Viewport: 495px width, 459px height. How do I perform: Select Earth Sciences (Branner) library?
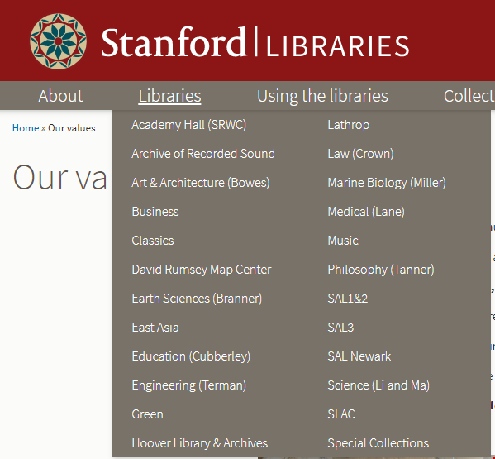coord(197,299)
